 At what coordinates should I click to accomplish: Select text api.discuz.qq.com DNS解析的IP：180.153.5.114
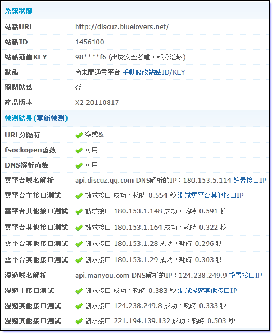coord(153,181)
